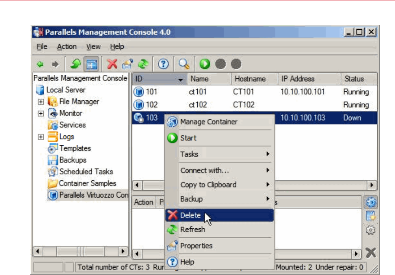Select container 103 row icon
The width and height of the screenshot is (395, 275).
[138, 118]
